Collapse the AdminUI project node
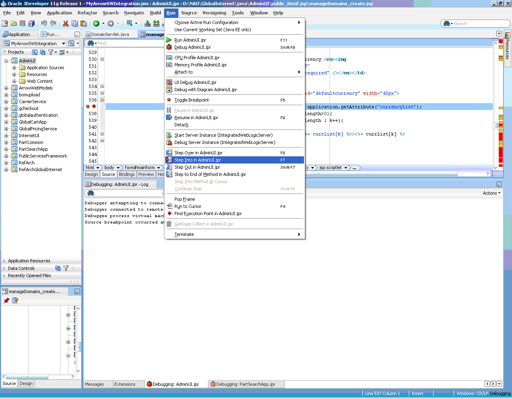This screenshot has height=399, width=512. (x=6, y=61)
